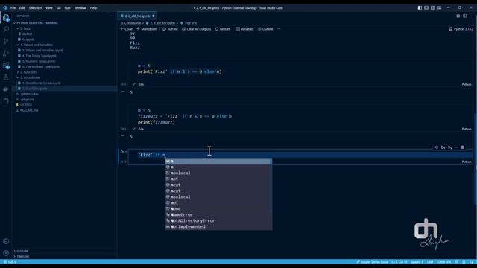The width and height of the screenshot is (477, 268).
Task: Open the Help menu
Action: coord(93,8)
